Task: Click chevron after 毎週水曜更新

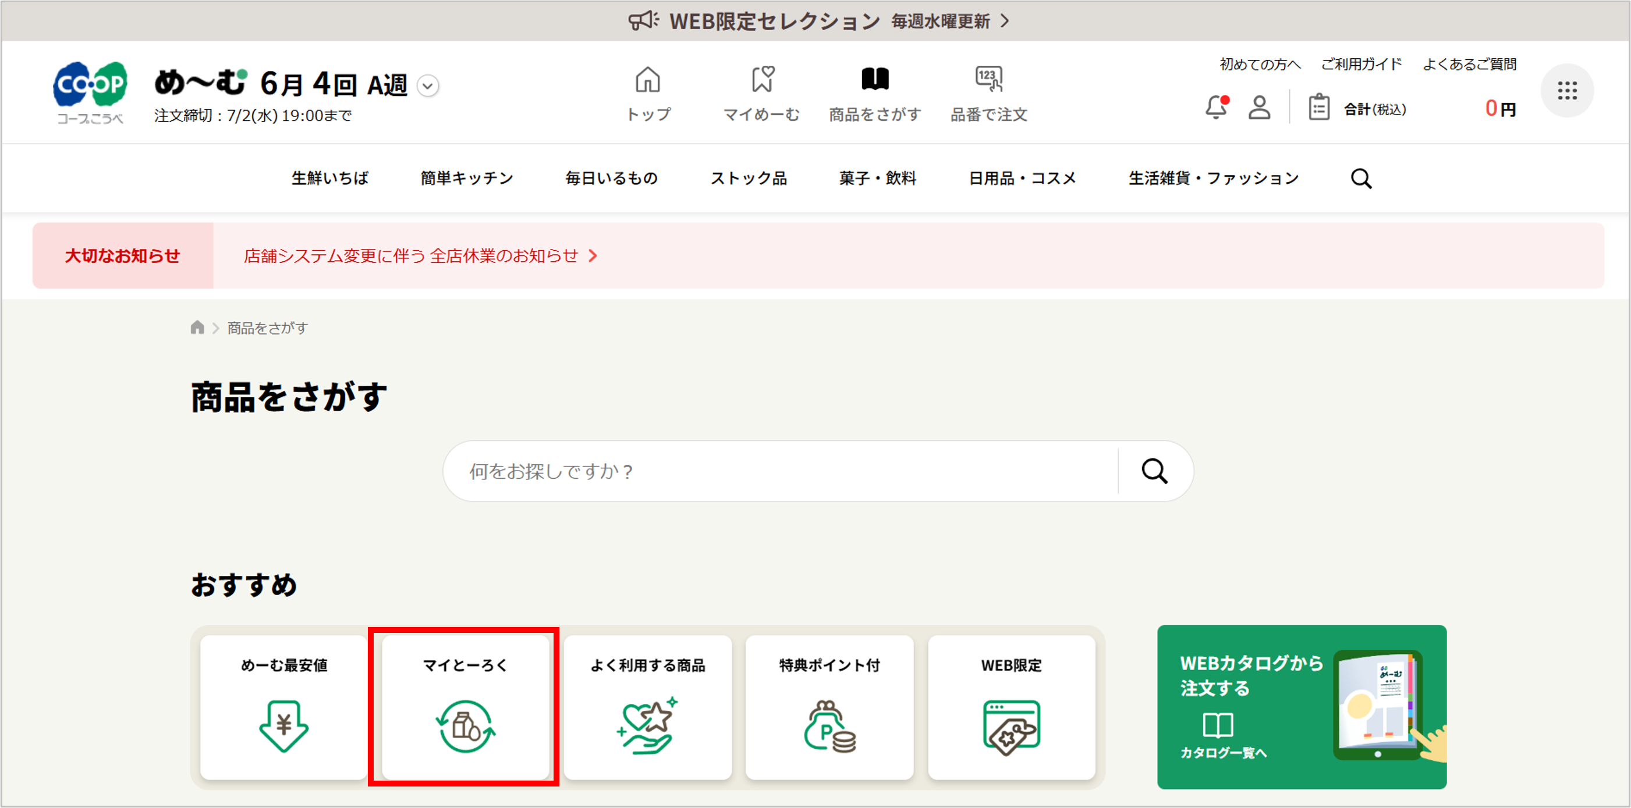Action: pos(1005,22)
